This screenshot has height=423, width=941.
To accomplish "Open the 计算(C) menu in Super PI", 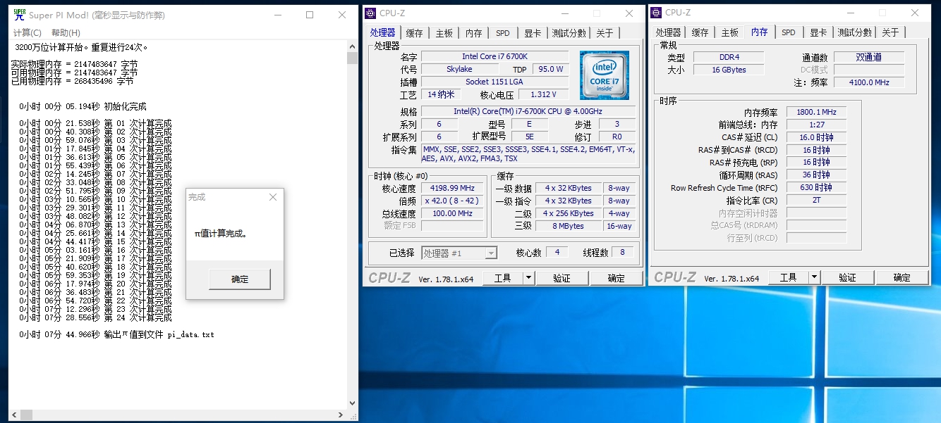I will pos(28,33).
